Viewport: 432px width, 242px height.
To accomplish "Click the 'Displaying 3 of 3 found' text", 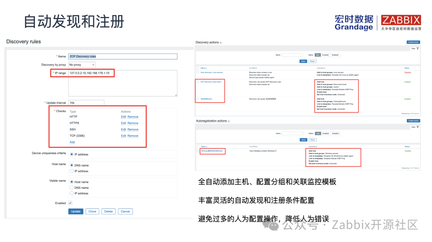I will tap(410, 114).
